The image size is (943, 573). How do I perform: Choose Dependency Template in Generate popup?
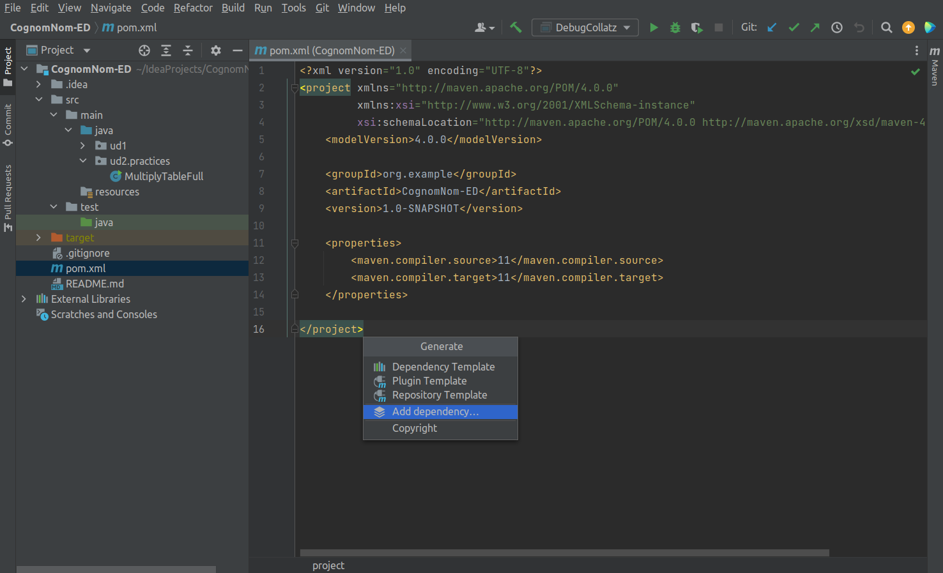click(x=440, y=367)
